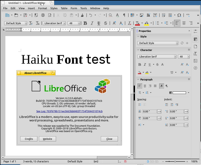Toggle Italic in the formatting toolbar
Viewport: 201px width, 165px height.
pos(92,23)
